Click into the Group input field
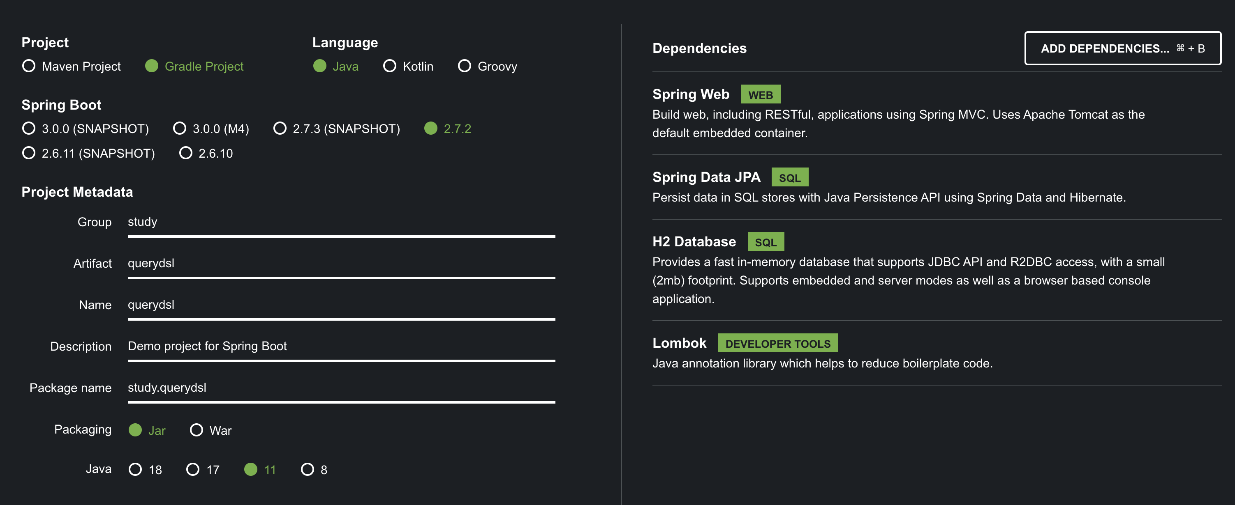Screen dimensions: 1235x505 click(340, 222)
